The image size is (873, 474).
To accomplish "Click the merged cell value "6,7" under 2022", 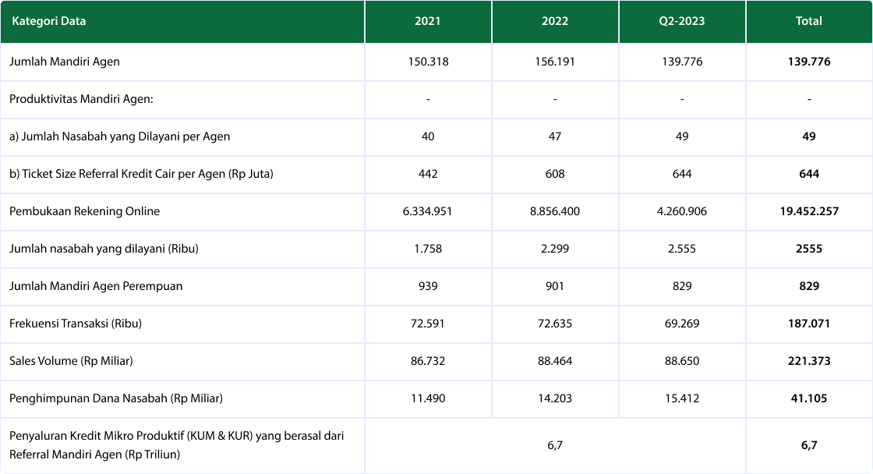I will coord(555,445).
